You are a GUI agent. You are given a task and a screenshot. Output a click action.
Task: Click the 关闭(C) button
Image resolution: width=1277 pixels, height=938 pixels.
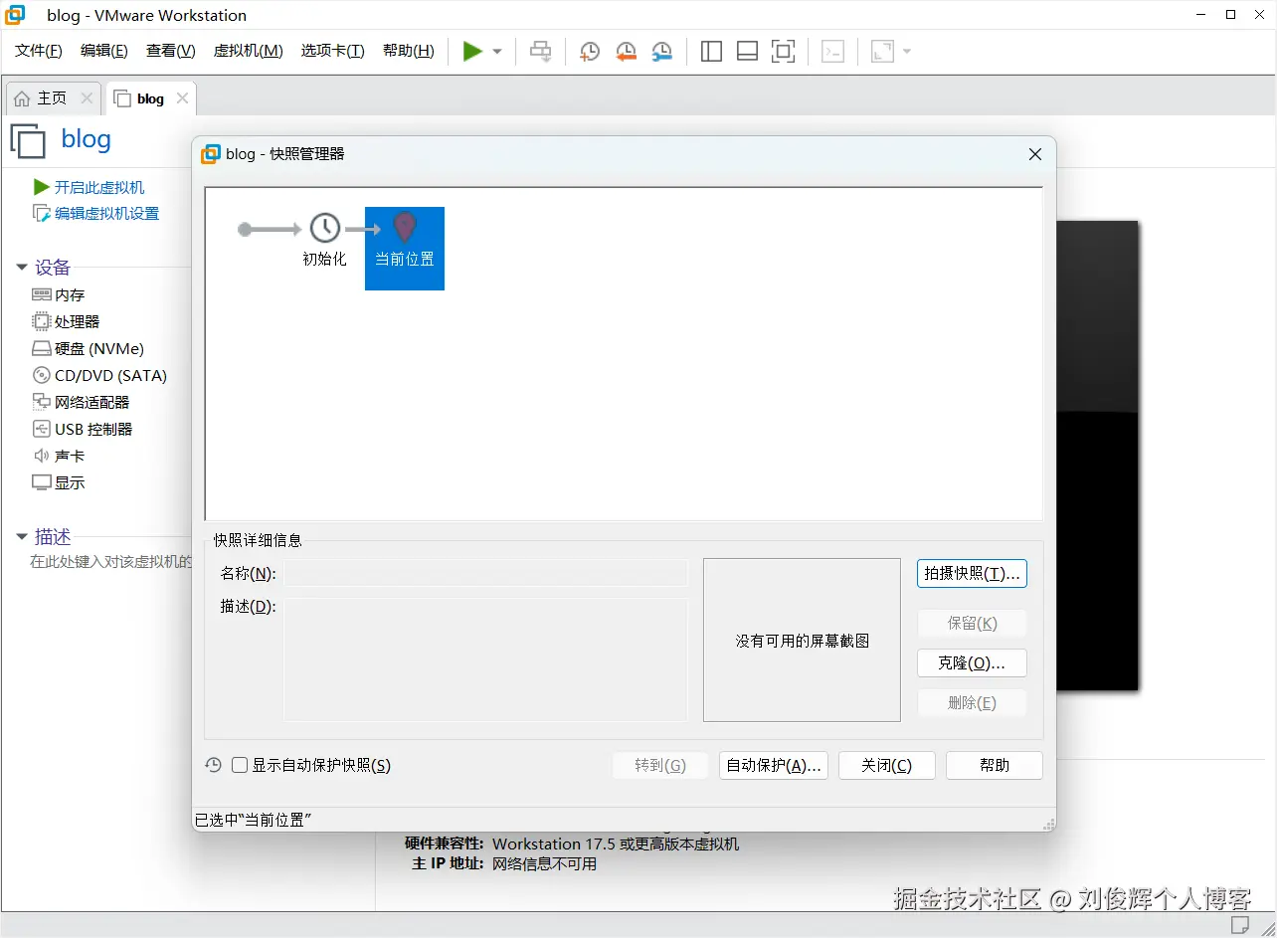[887, 765]
